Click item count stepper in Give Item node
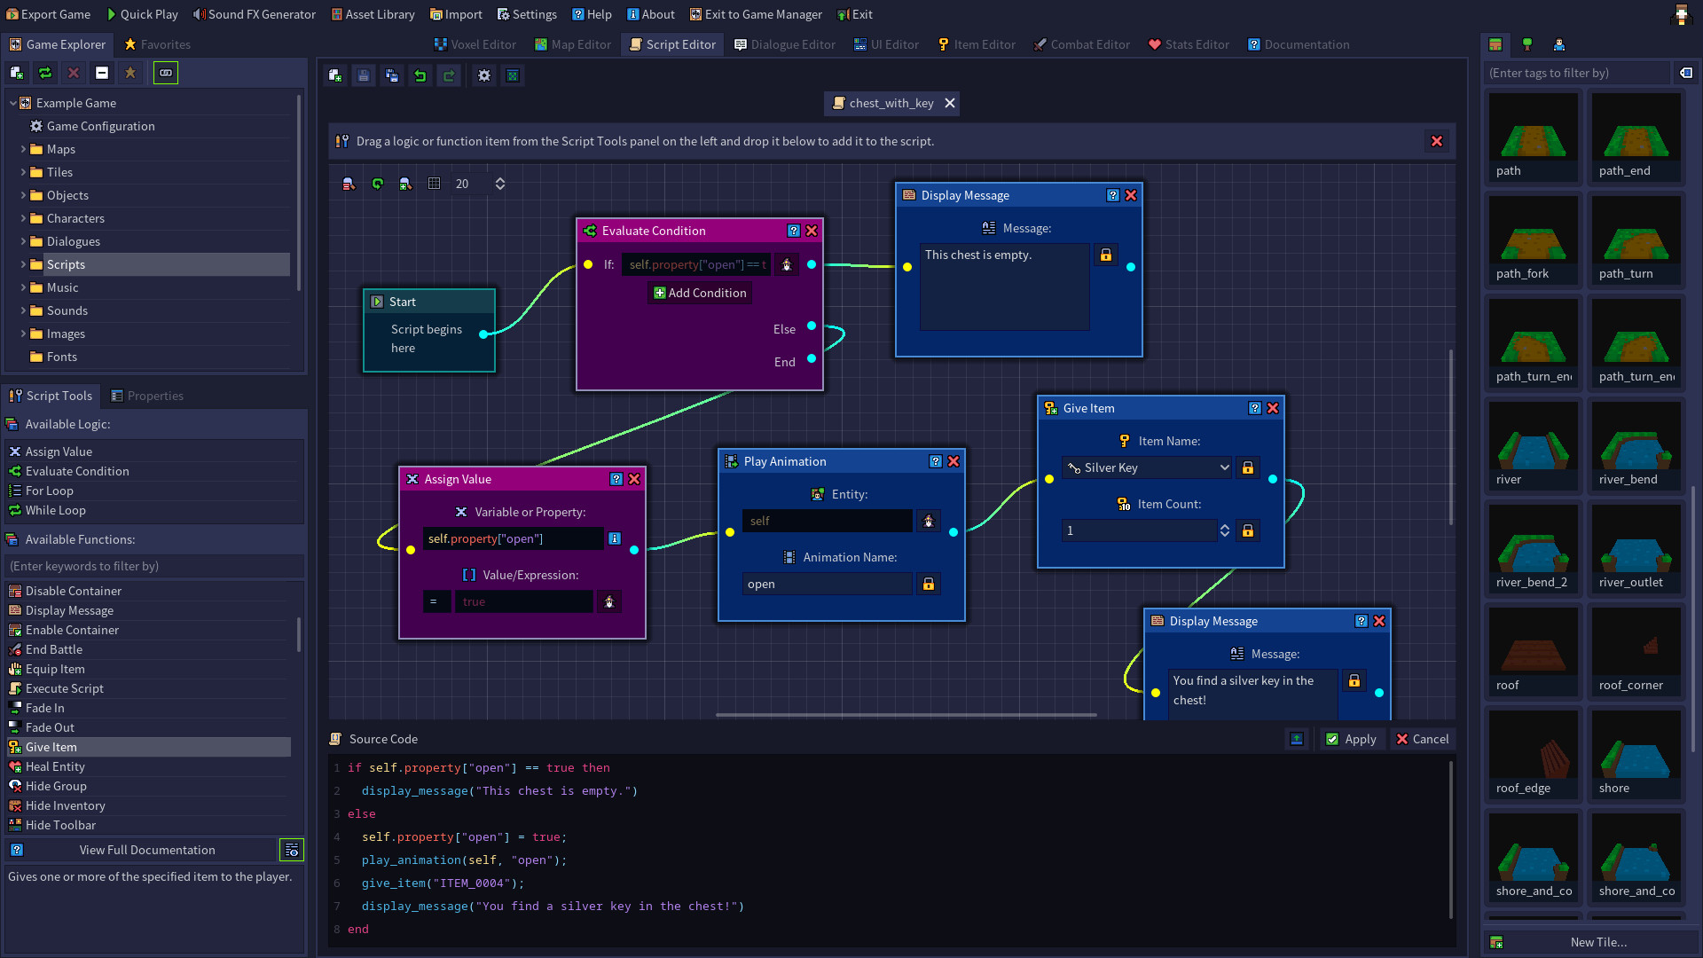The width and height of the screenshot is (1703, 958). pyautogui.click(x=1225, y=530)
